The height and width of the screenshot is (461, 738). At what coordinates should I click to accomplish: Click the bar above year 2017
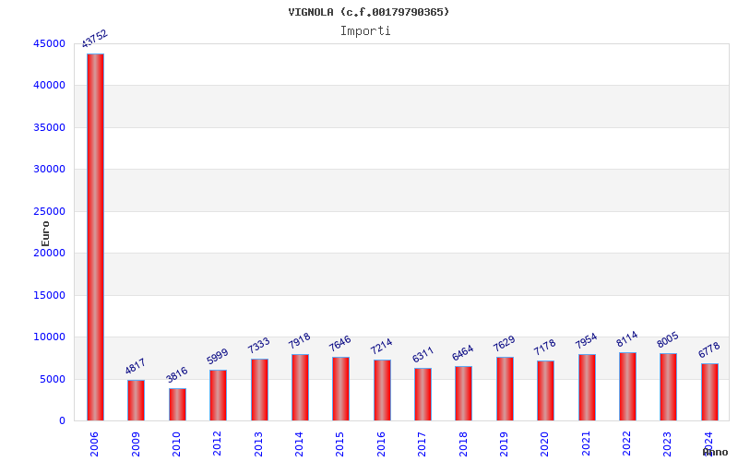tap(423, 395)
